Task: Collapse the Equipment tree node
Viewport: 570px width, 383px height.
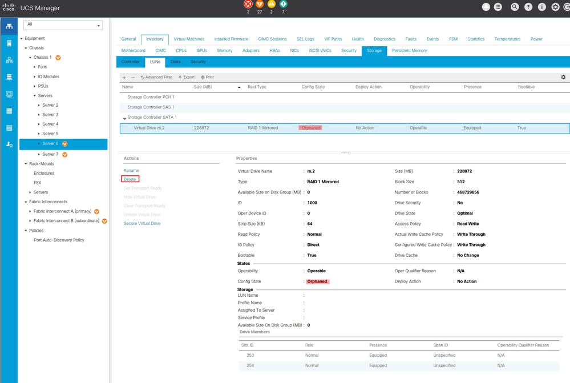Action: (22, 39)
